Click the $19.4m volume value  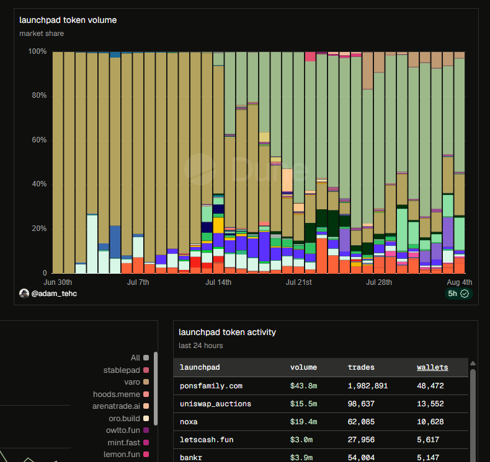click(x=303, y=422)
